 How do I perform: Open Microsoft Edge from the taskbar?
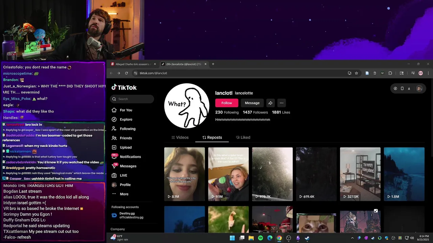click(270, 238)
